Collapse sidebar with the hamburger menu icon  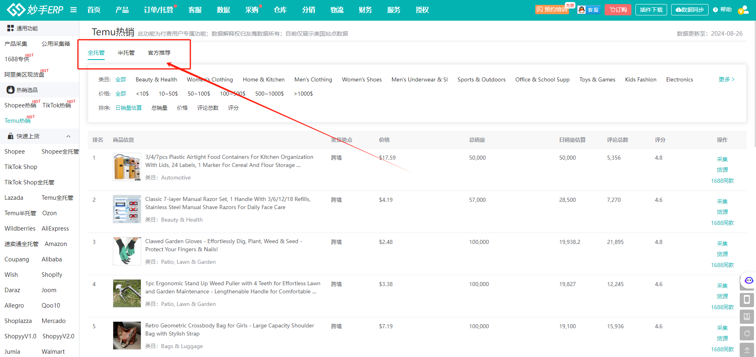[x=73, y=10]
